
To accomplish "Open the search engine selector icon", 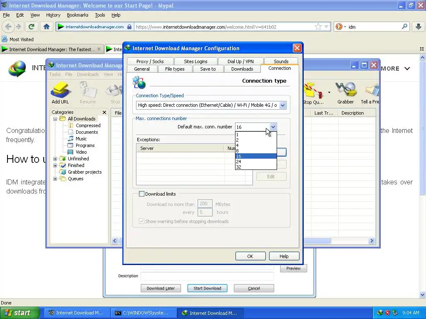I will pyautogui.click(x=339, y=27).
